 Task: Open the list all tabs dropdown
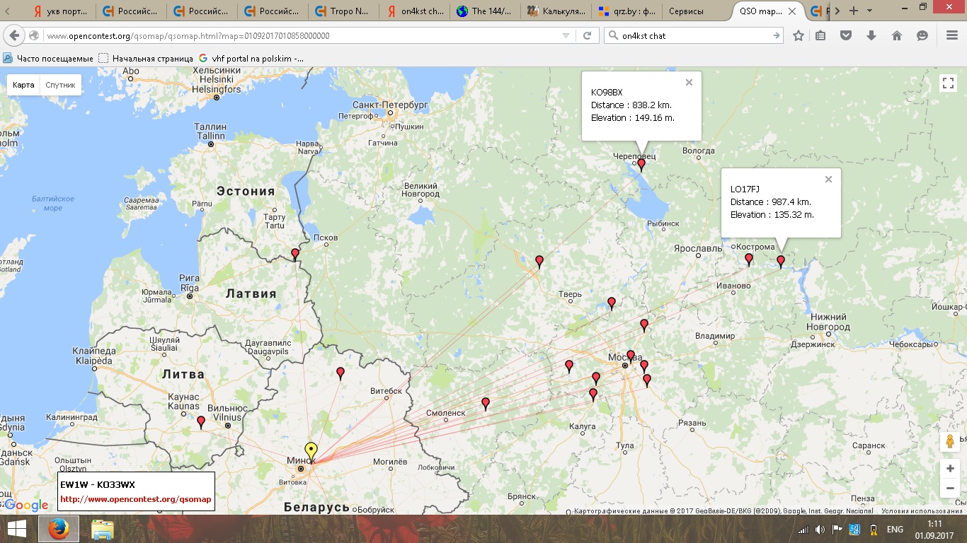[871, 11]
